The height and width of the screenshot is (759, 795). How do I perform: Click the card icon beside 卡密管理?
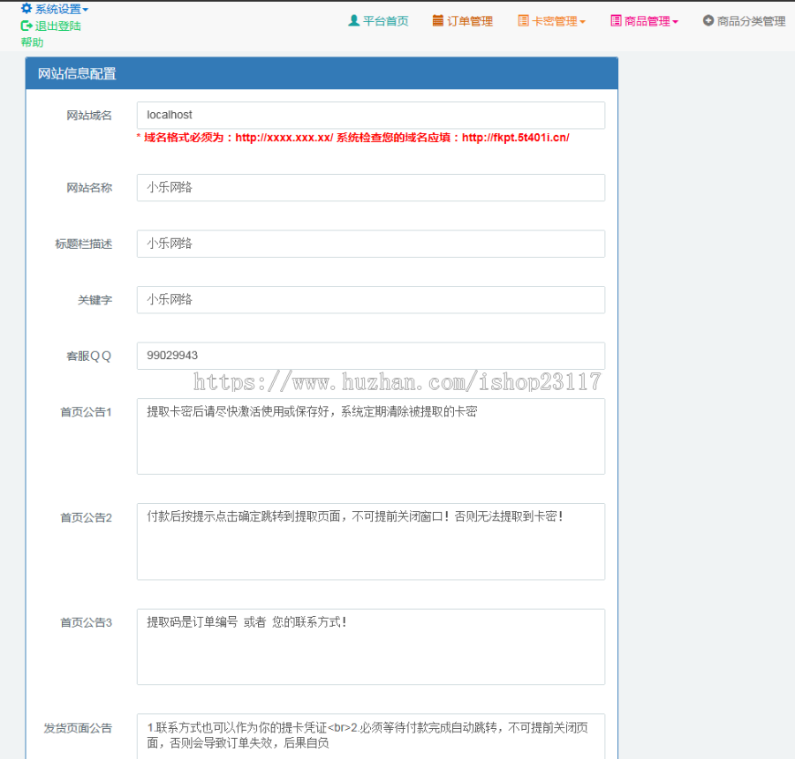coord(524,20)
